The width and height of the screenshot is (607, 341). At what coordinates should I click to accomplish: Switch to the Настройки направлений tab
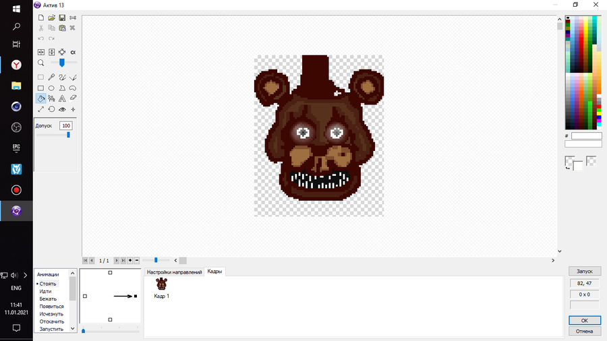[174, 272]
